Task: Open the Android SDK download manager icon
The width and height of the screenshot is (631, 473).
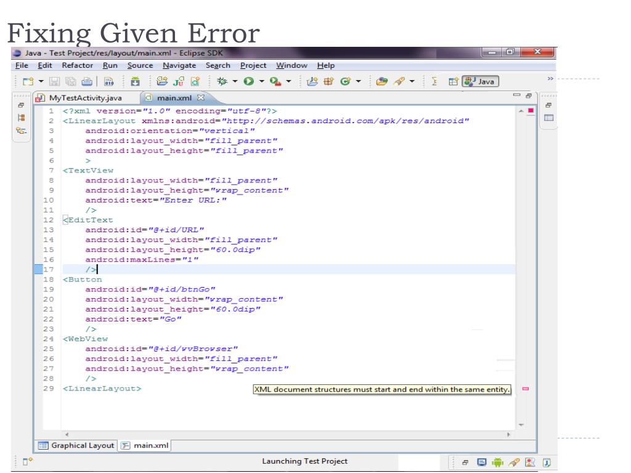Action: pos(135,82)
